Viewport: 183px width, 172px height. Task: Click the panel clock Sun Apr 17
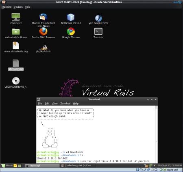pos(170,165)
